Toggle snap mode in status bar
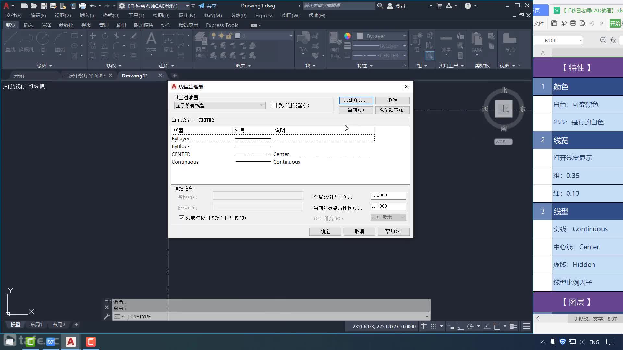This screenshot has height=350, width=623. 433,326
